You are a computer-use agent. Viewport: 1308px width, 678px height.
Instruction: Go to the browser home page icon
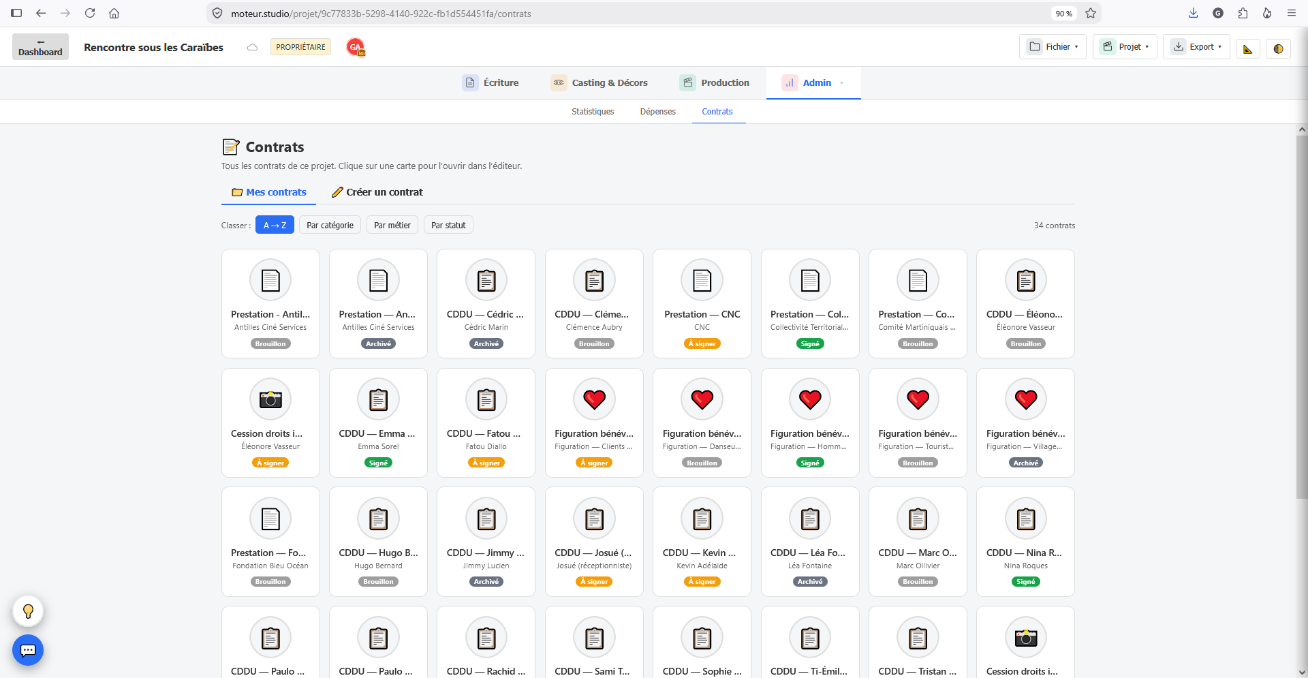(114, 13)
